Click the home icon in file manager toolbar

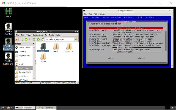[43, 40]
